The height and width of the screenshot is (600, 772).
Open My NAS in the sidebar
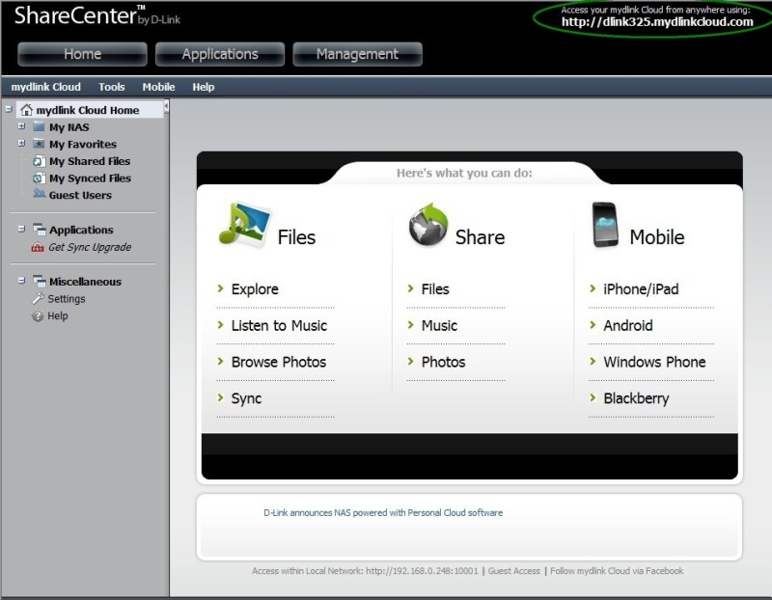[69, 127]
